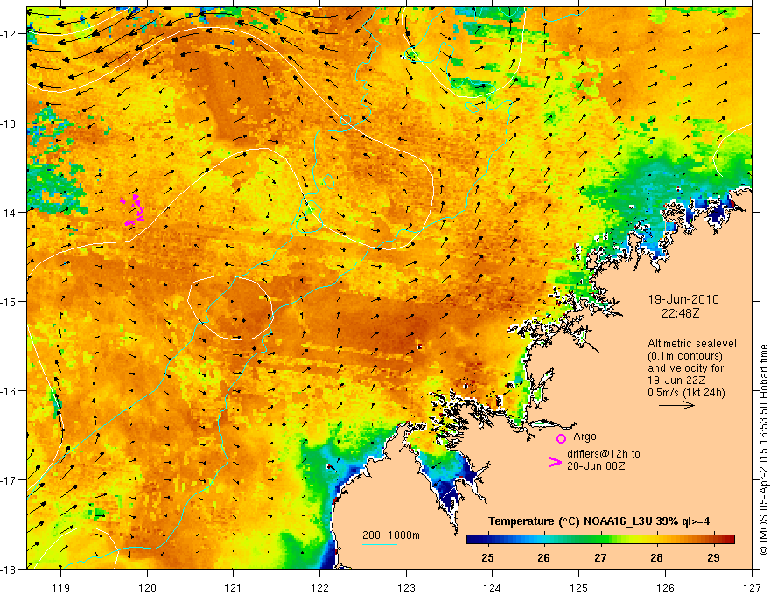Click the magenta Argo circle legend symbol
The image size is (770, 595).
pos(561,438)
